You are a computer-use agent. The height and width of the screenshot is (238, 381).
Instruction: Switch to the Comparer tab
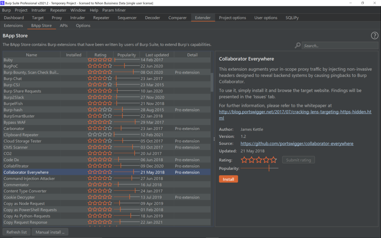(x=177, y=18)
